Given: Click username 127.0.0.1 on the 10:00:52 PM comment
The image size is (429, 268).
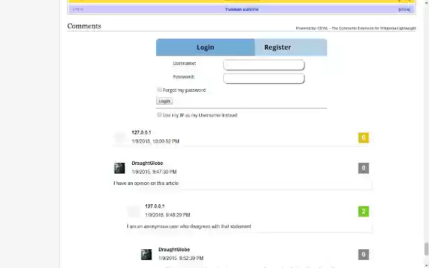Looking at the screenshot, I should point(141,133).
